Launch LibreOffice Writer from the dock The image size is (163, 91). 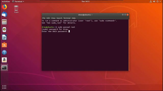point(4,37)
